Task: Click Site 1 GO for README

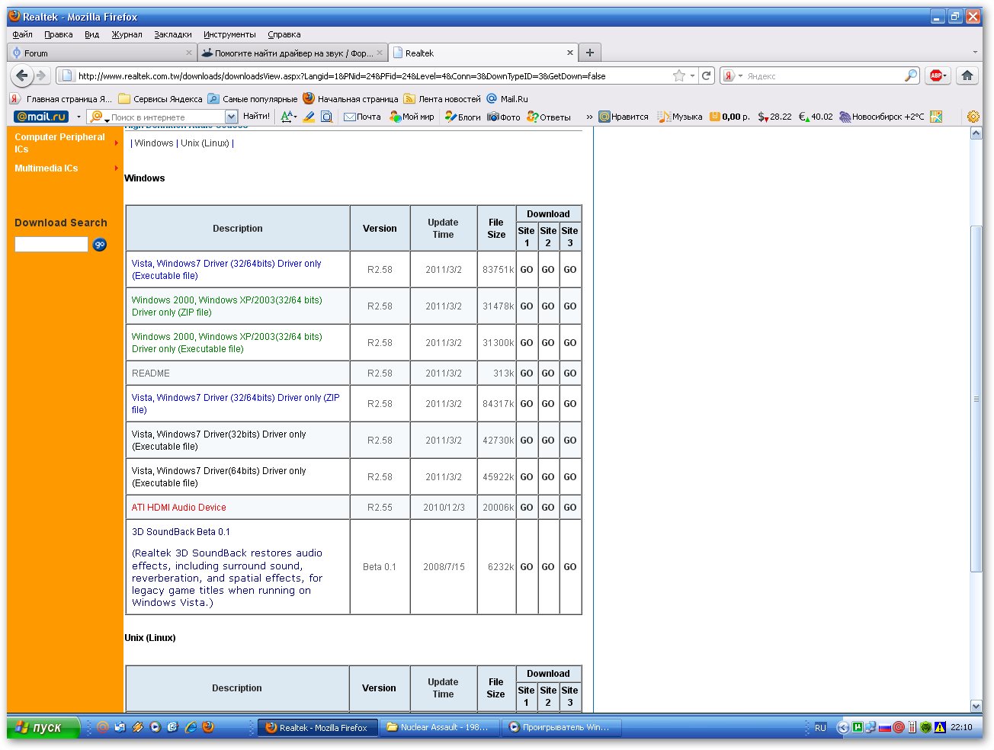Action: pos(526,373)
